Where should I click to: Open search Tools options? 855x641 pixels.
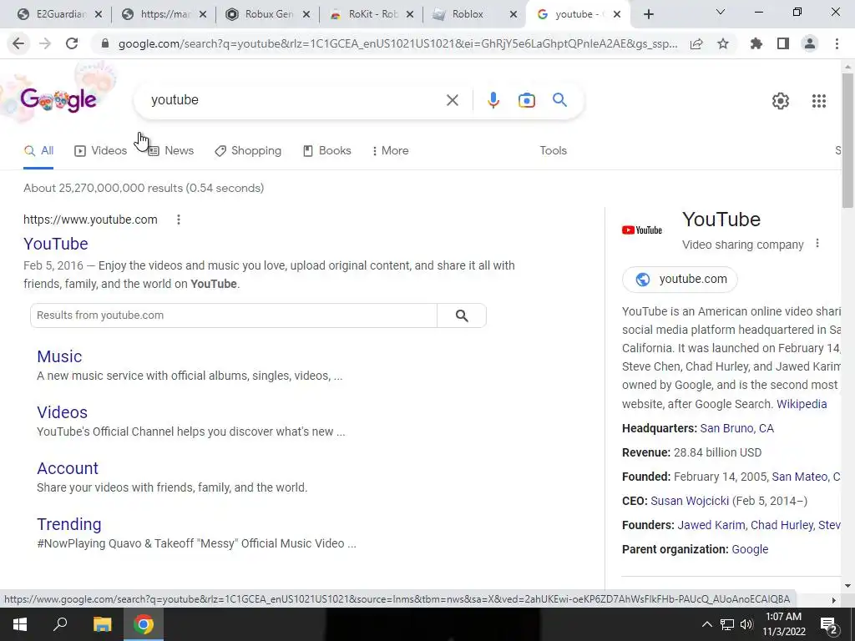coord(554,151)
